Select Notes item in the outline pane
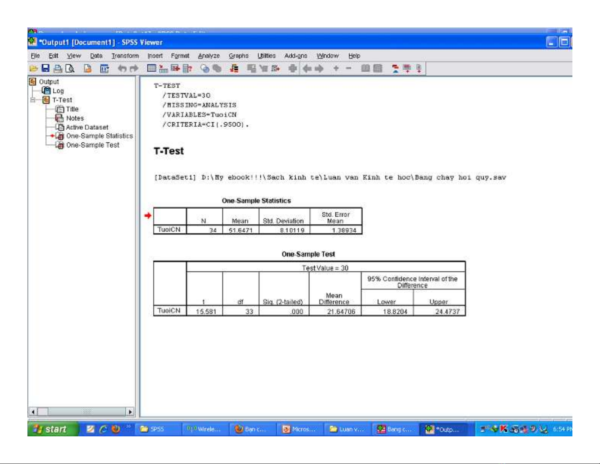 pos(75,118)
